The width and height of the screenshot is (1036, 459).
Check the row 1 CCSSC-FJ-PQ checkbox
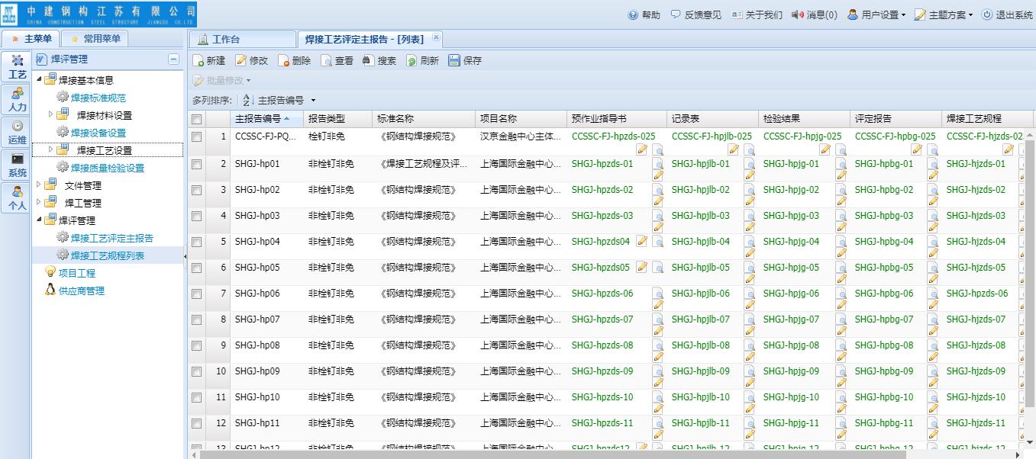click(196, 137)
